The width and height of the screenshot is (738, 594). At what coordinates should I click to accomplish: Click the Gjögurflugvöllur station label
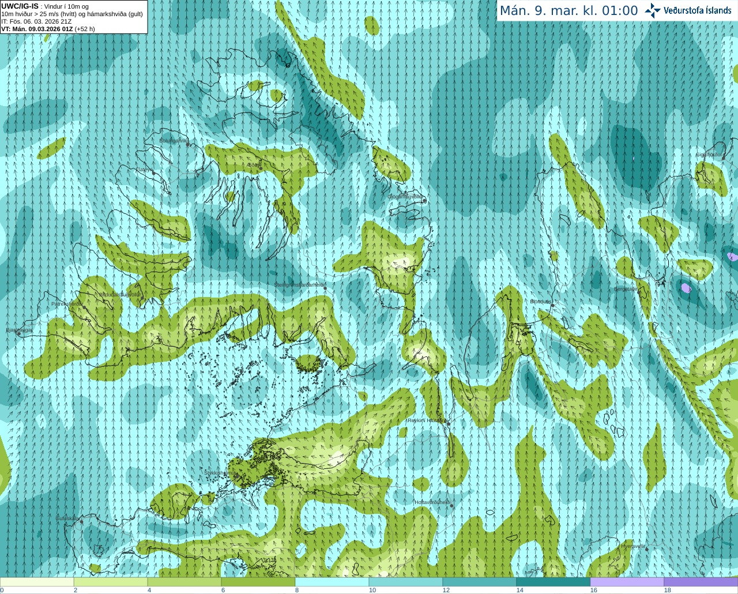pos(405,197)
